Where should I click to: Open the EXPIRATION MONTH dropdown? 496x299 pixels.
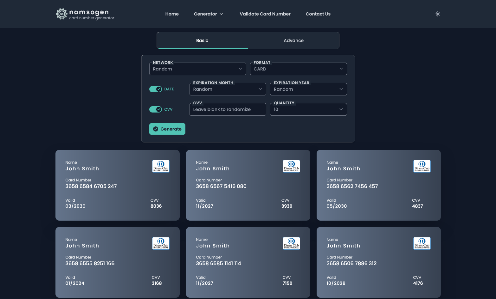click(x=228, y=89)
